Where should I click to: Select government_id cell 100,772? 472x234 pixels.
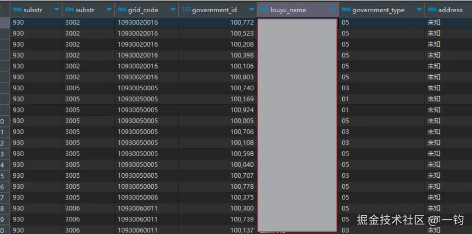pos(218,23)
